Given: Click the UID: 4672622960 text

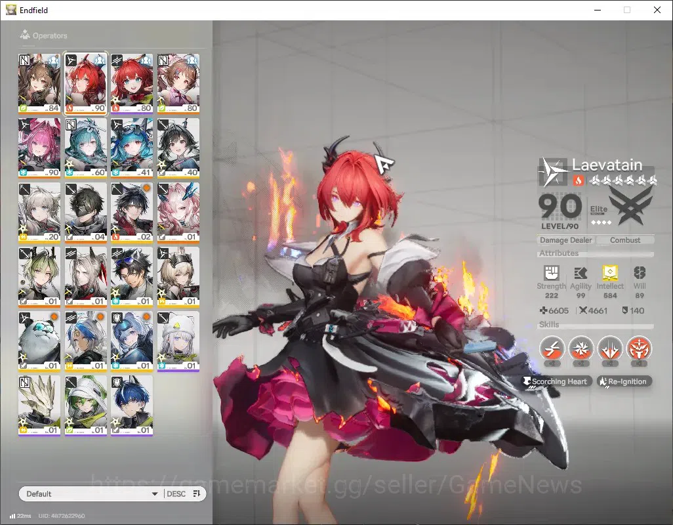Looking at the screenshot, I should tap(62, 516).
